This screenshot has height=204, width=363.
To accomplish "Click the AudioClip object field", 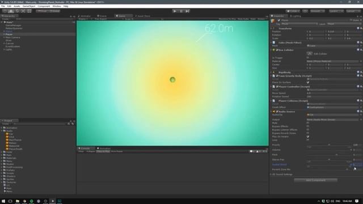I will pos(333,114).
